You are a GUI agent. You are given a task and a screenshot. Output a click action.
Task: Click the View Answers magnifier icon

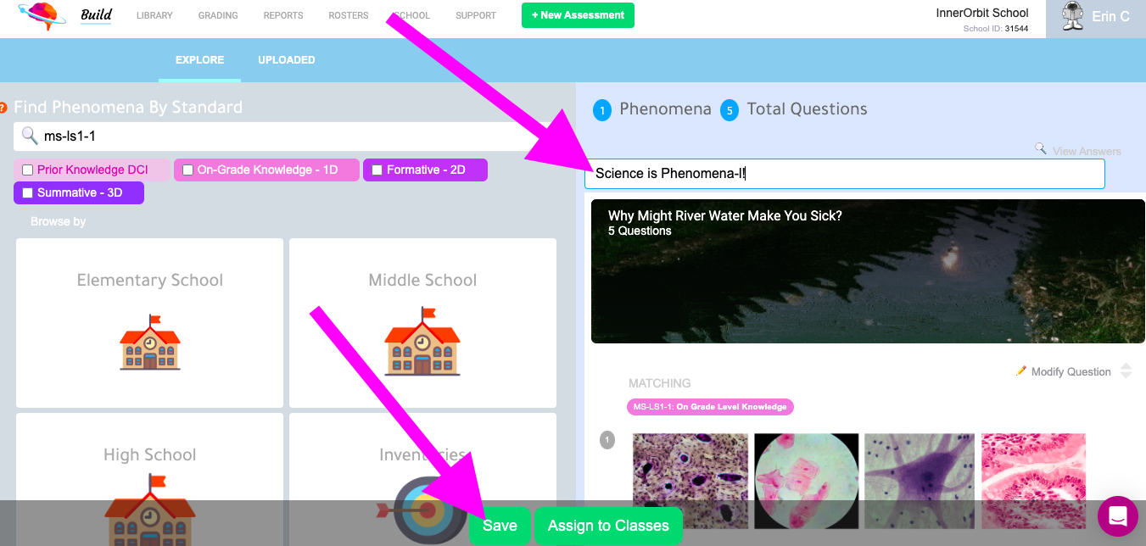[1041, 149]
